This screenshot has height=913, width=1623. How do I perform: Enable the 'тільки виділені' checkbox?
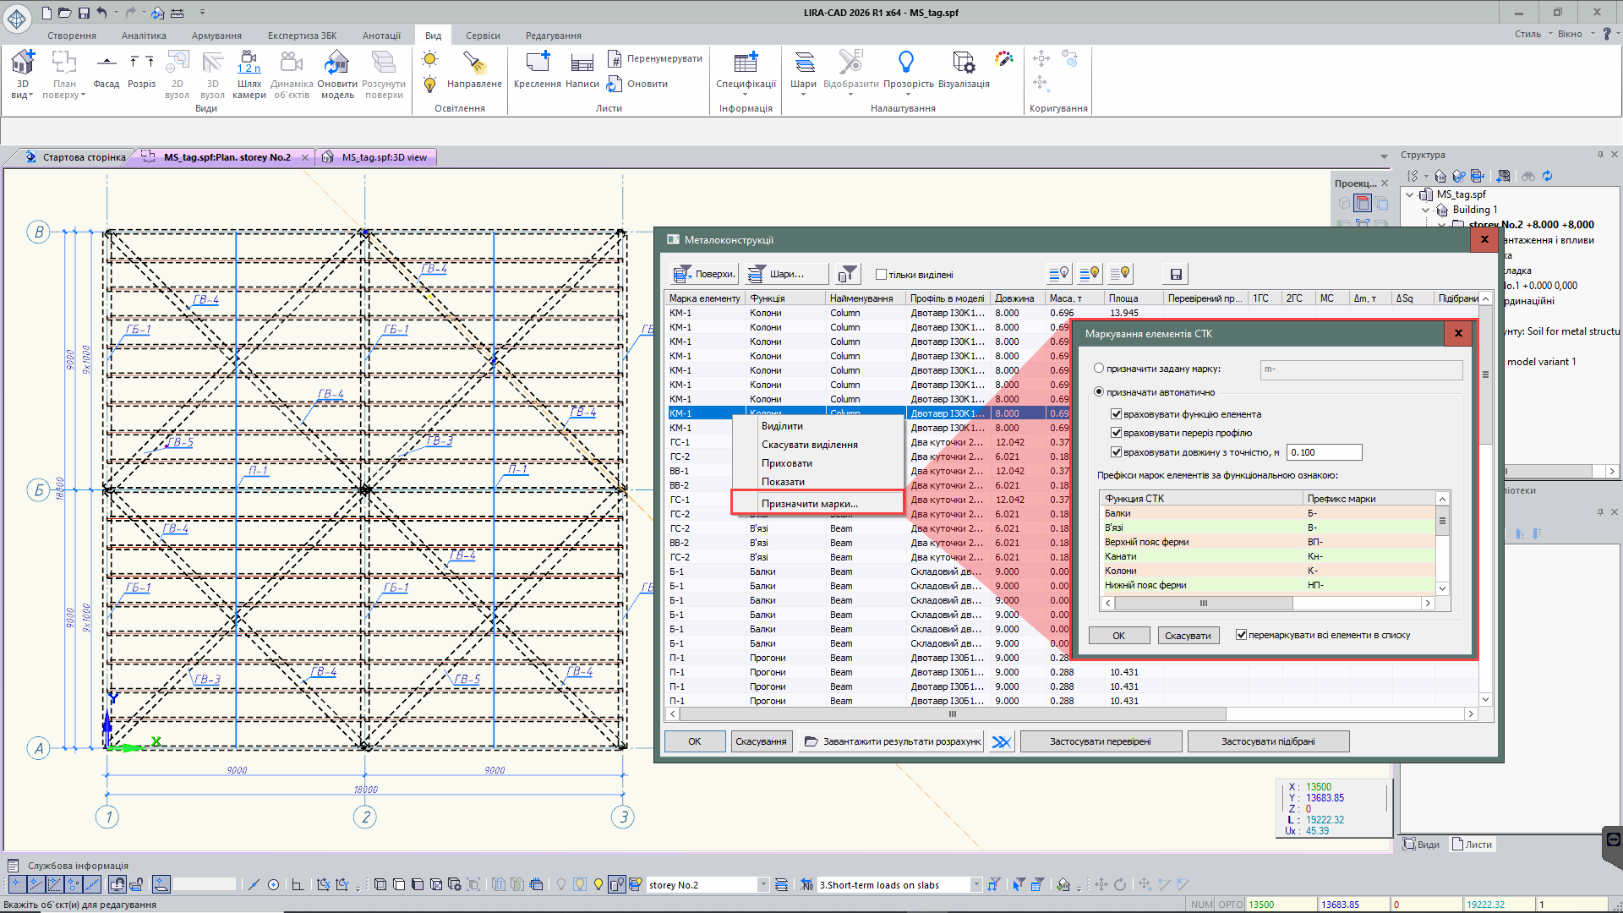point(882,275)
